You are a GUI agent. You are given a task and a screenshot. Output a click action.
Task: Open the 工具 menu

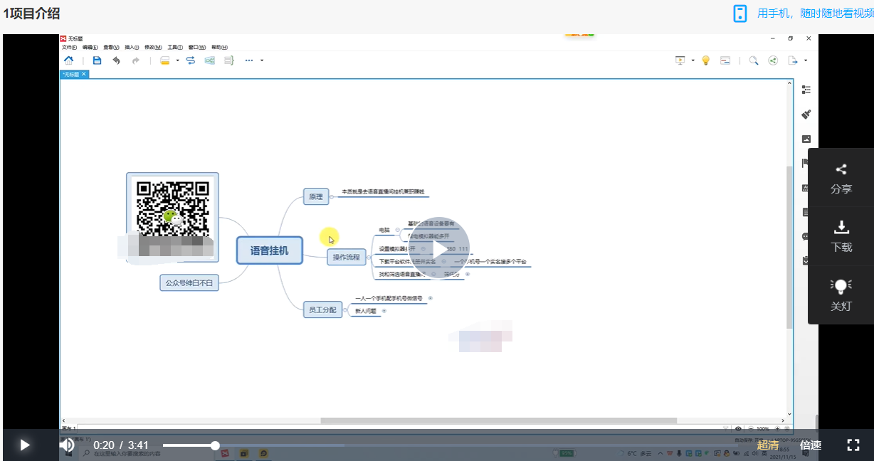coord(175,48)
